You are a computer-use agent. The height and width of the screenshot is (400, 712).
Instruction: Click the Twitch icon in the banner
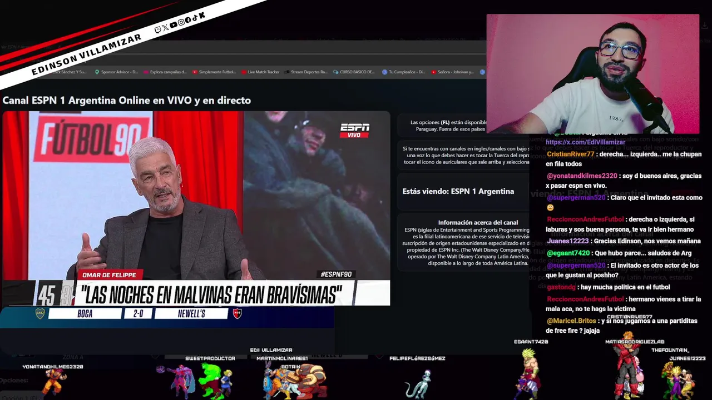[x=158, y=29]
